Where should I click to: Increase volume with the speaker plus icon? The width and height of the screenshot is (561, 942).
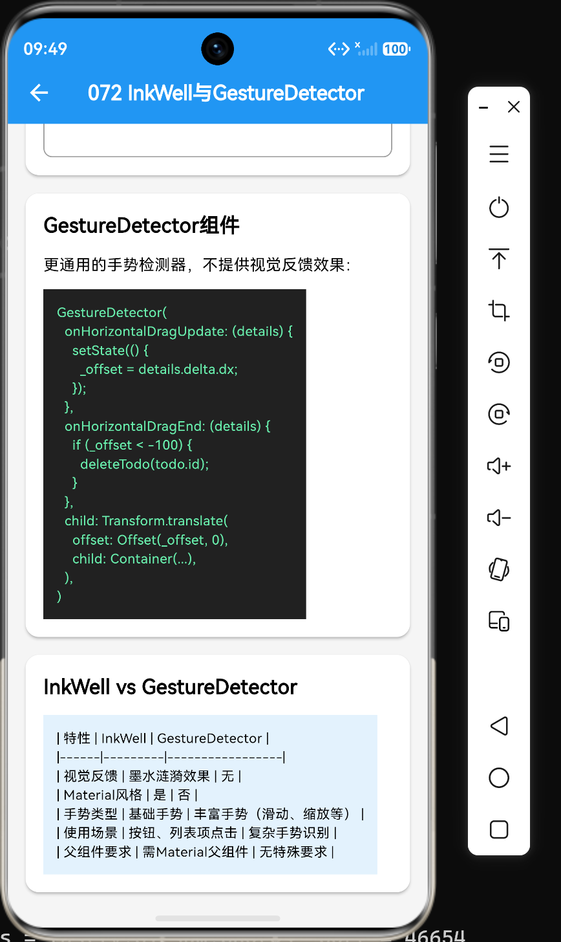coord(499,466)
